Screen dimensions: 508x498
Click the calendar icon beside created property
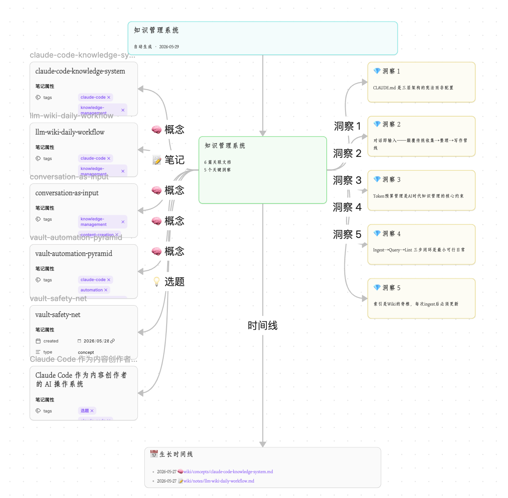point(38,341)
